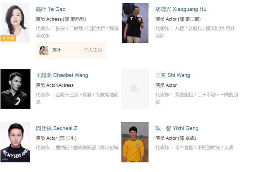
Task: Click 长安十二时辰 in Ye Gao's works
Action: tap(69, 28)
